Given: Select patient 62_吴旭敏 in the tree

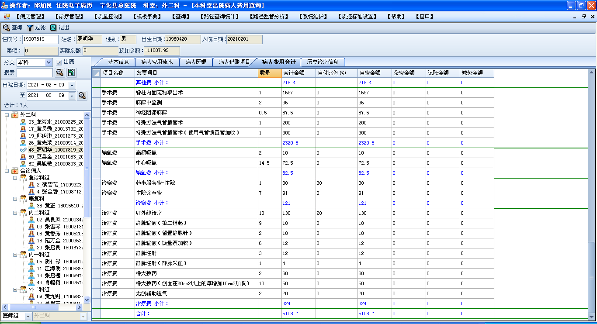Looking at the screenshot, I should point(56,164).
